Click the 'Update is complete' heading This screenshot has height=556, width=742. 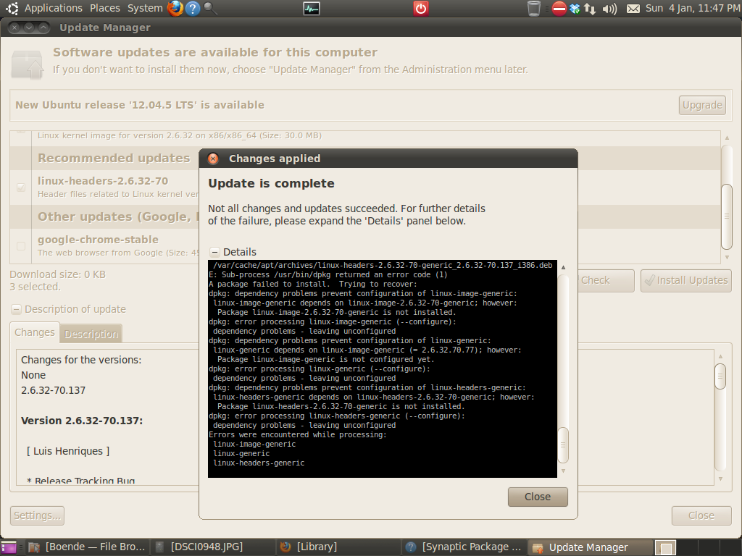pos(271,183)
